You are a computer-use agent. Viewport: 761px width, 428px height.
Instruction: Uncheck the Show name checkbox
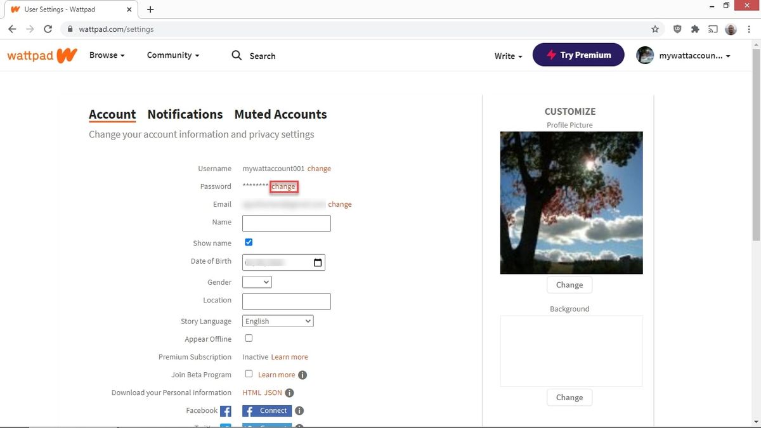pos(249,242)
